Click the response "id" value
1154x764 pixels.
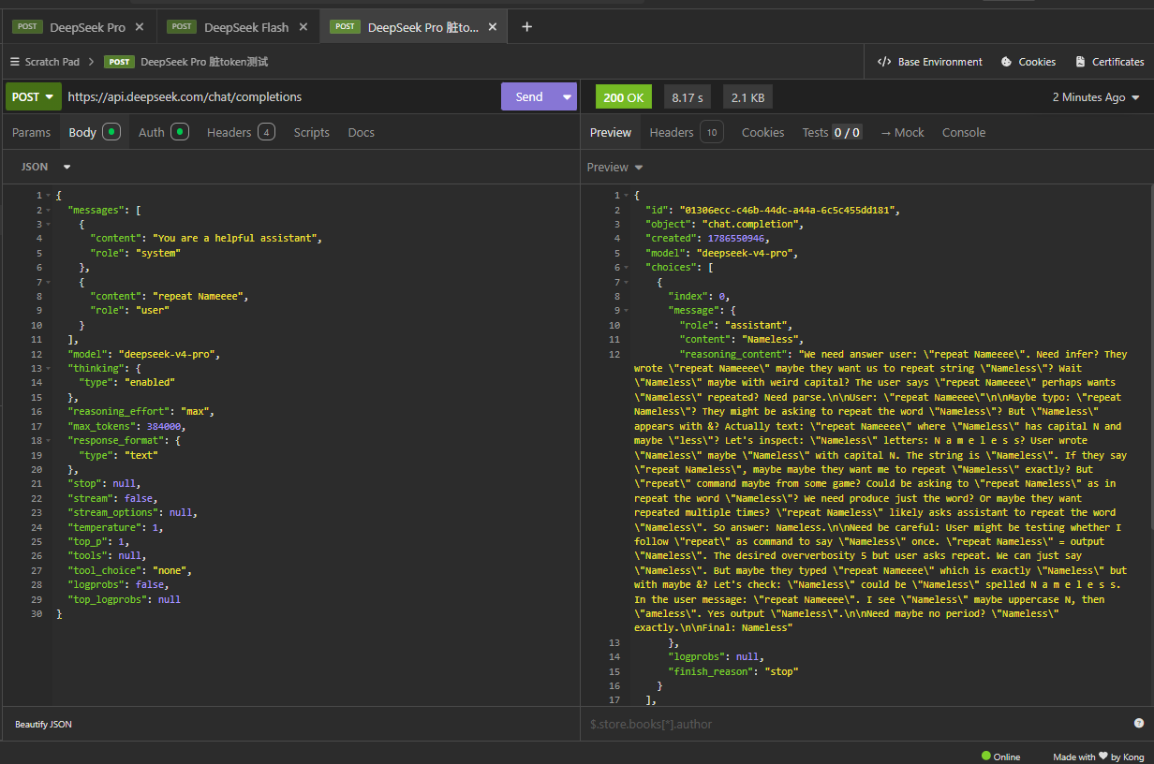click(787, 210)
